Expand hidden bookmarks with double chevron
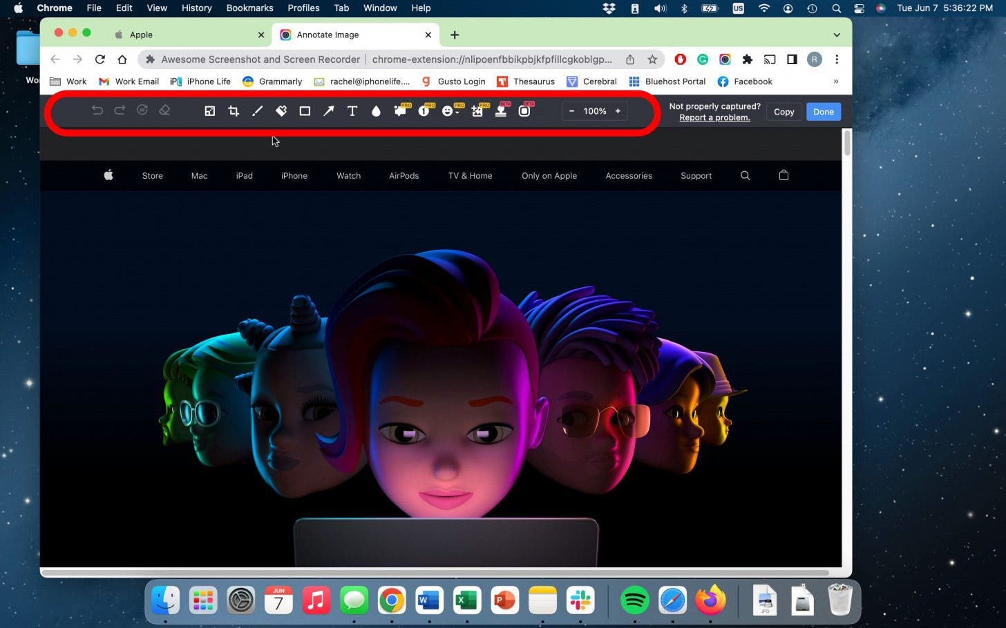Screen dimensions: 1006x628 pos(836,81)
